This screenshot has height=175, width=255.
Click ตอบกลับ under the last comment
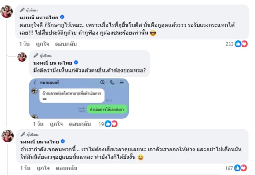pos(66,168)
